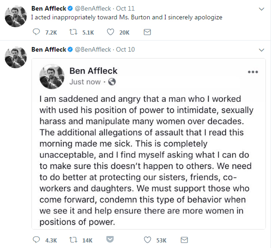Open the embedded statement screenshot image
The height and width of the screenshot is (248, 271).
148,144
